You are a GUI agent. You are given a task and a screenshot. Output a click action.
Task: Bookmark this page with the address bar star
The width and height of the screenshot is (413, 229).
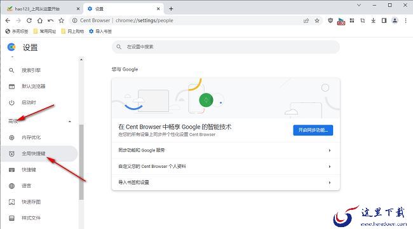[x=317, y=20]
